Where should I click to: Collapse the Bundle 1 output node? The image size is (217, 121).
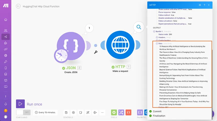[x=154, y=31]
